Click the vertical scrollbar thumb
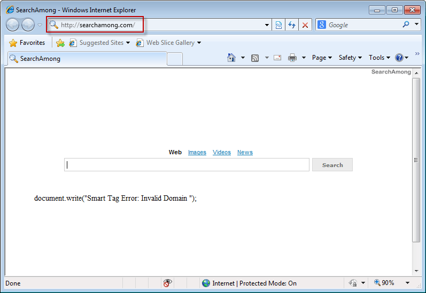The width and height of the screenshot is (426, 293). pyautogui.click(x=416, y=160)
